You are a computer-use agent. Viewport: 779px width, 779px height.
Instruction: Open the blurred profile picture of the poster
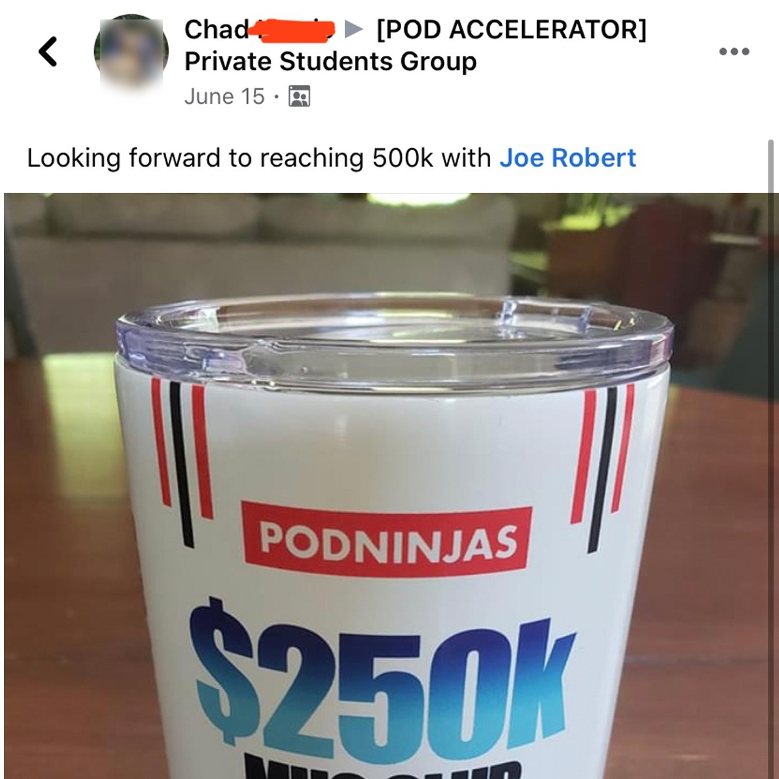130,52
